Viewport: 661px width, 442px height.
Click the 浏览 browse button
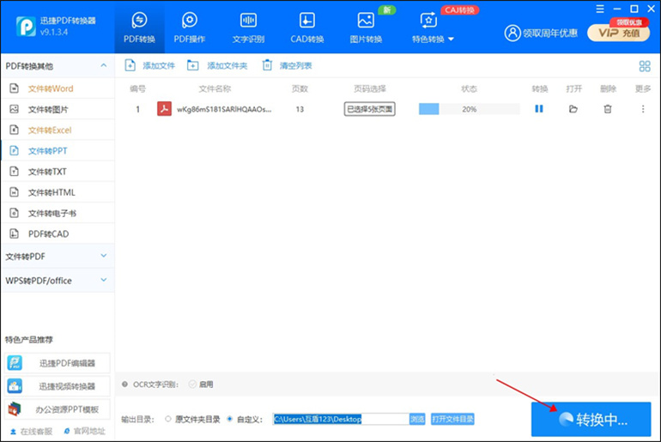tap(417, 419)
